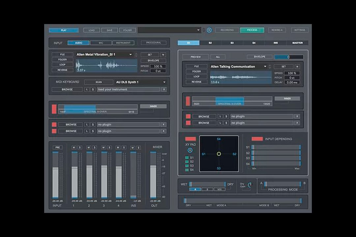356x237 pixels.
Task: Click the input PITCH value field
Action: click(158, 71)
